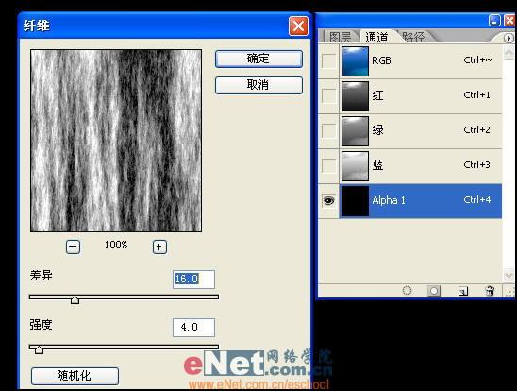Delete current channel trash icon
The image size is (517, 391).
click(490, 290)
